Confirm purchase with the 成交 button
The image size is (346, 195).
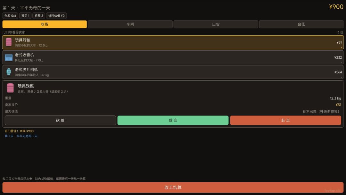(x=173, y=120)
